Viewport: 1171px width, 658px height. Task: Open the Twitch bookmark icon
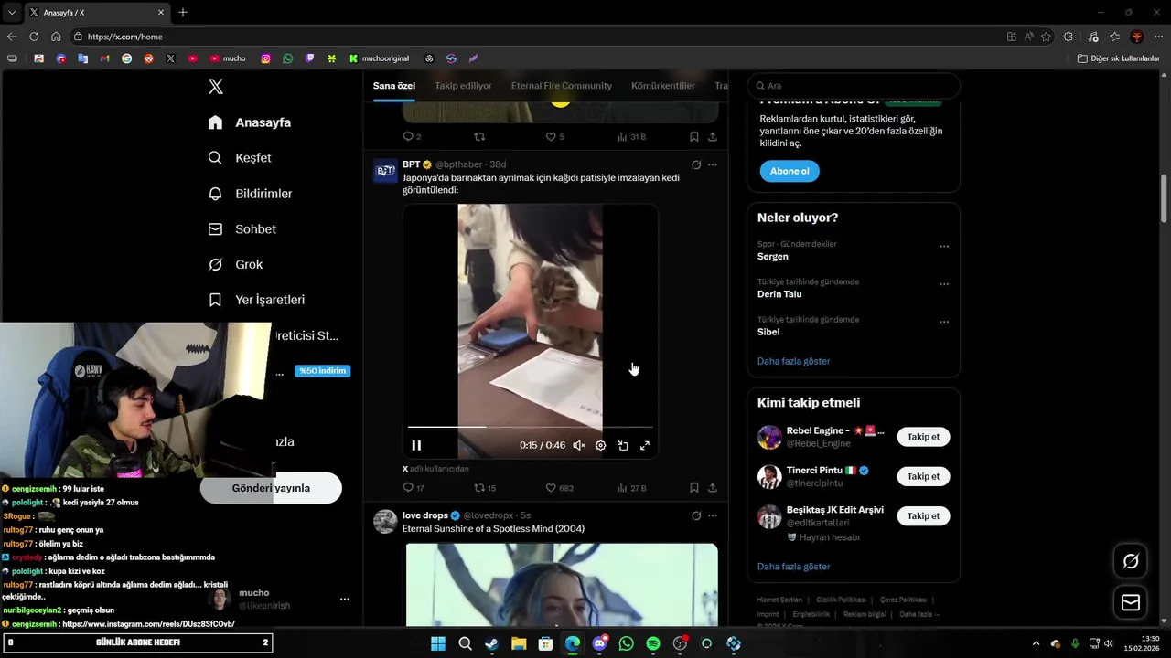click(310, 58)
